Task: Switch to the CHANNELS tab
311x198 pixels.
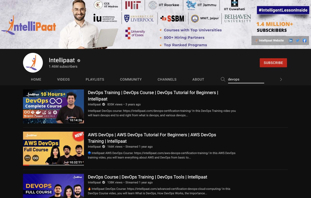Action: point(167,79)
